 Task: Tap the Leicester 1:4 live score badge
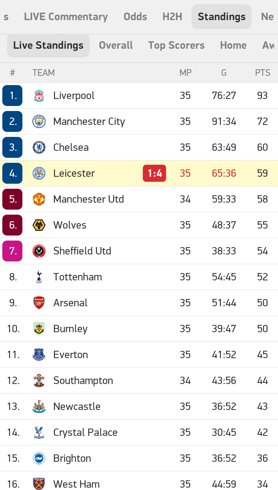[x=154, y=173]
